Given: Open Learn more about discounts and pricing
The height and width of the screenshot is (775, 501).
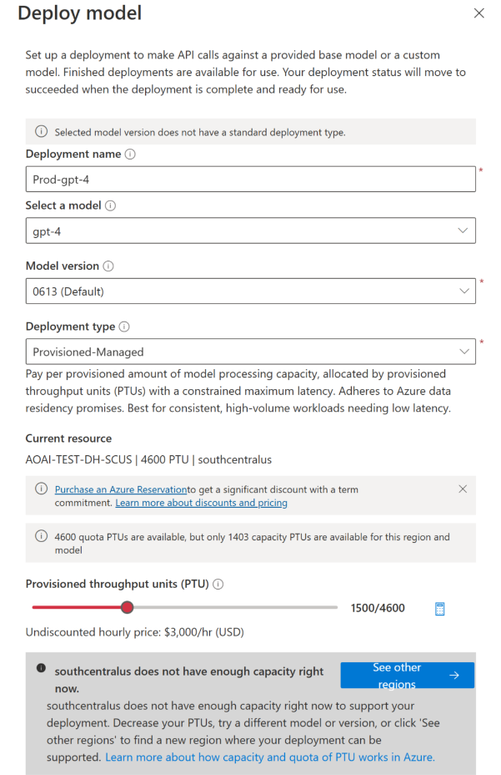Looking at the screenshot, I should pyautogui.click(x=201, y=503).
